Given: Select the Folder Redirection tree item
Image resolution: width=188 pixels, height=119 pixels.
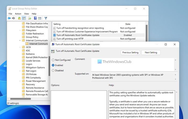Looking at the screenshot, I should [35, 34].
